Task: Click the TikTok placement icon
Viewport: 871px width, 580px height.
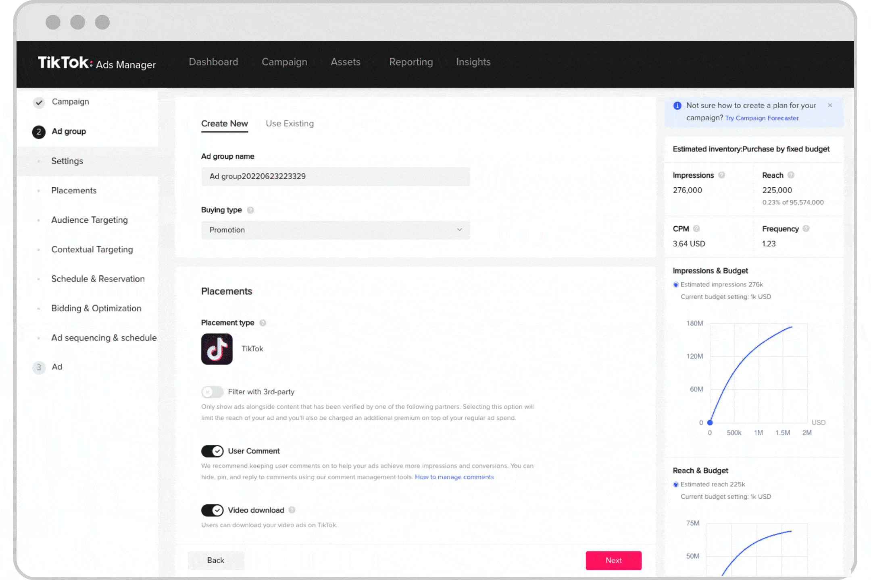Action: [217, 348]
